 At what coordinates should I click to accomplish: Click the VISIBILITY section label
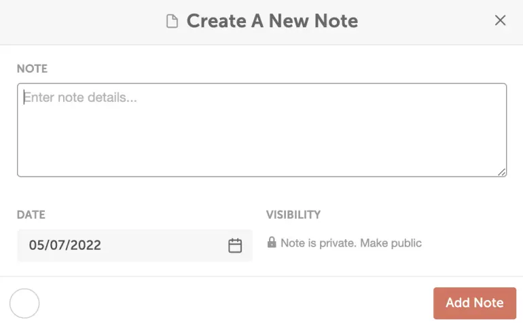pos(293,215)
